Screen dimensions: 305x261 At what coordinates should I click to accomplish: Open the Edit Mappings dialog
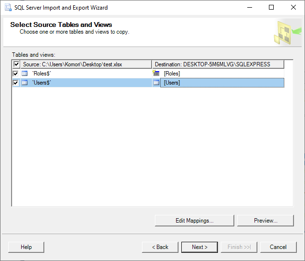(194, 221)
